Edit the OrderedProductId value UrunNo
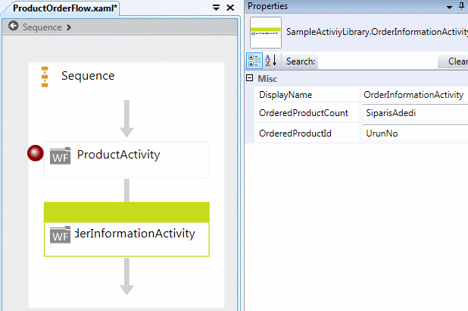468x311 pixels. [x=413, y=134]
